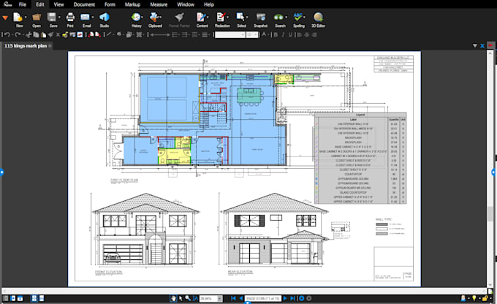Jump to the last page
The width and height of the screenshot is (497, 304).
point(293,298)
